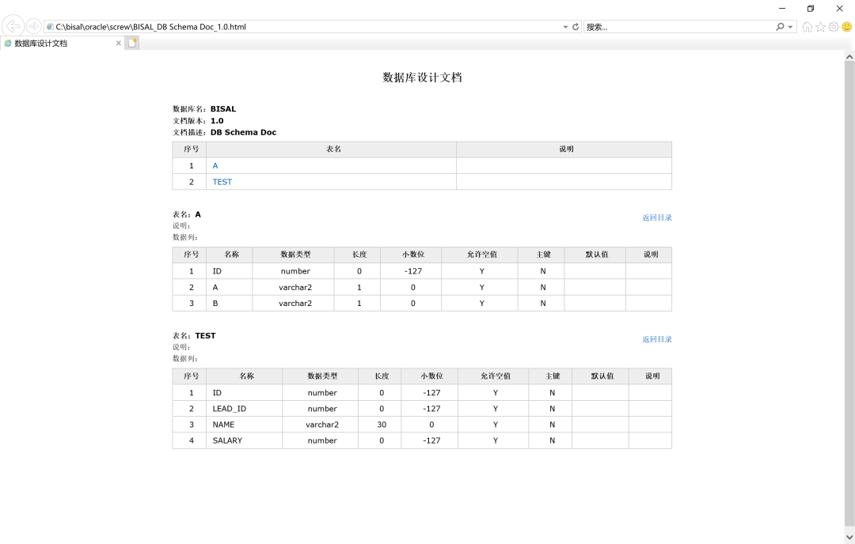Click the vertical scrollbar up arrow
Image resolution: width=855 pixels, height=544 pixels.
[849, 56]
